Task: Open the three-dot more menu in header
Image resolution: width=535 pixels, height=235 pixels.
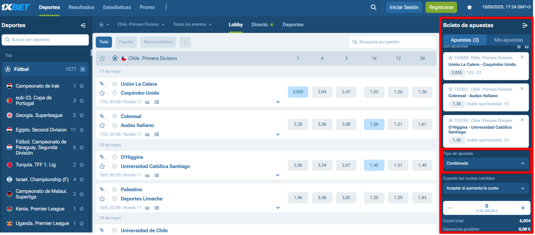Action: tap(166, 7)
